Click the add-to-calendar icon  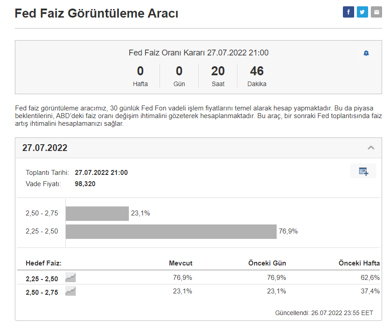(363, 171)
